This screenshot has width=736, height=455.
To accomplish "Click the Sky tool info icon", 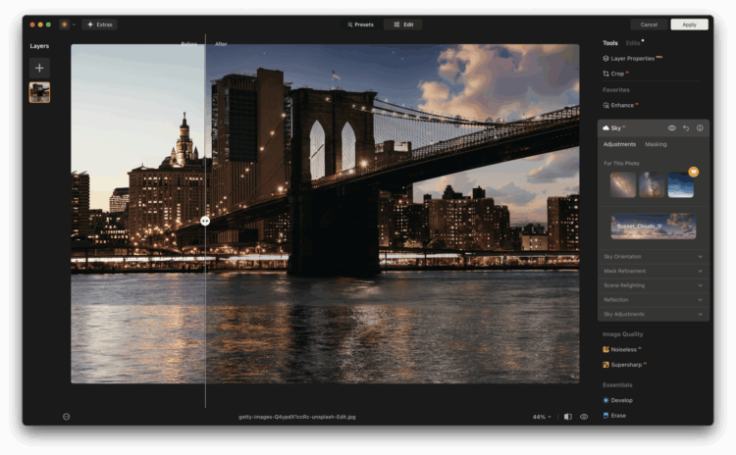I will pos(700,128).
